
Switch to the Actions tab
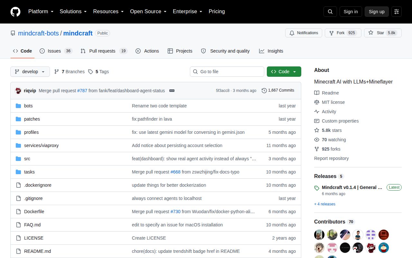pyautogui.click(x=147, y=51)
